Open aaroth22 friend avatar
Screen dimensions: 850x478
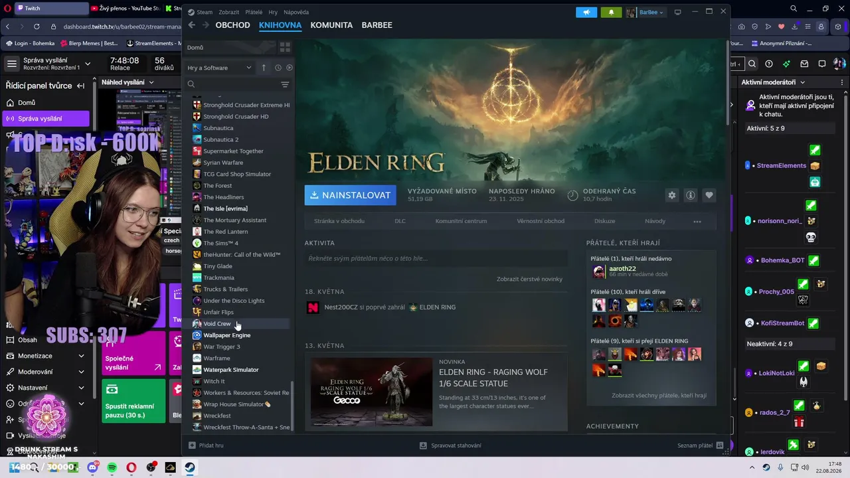pyautogui.click(x=599, y=271)
